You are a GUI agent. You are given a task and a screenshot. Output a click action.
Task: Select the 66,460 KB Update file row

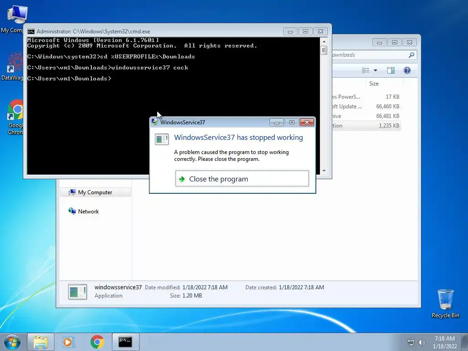[x=366, y=106]
